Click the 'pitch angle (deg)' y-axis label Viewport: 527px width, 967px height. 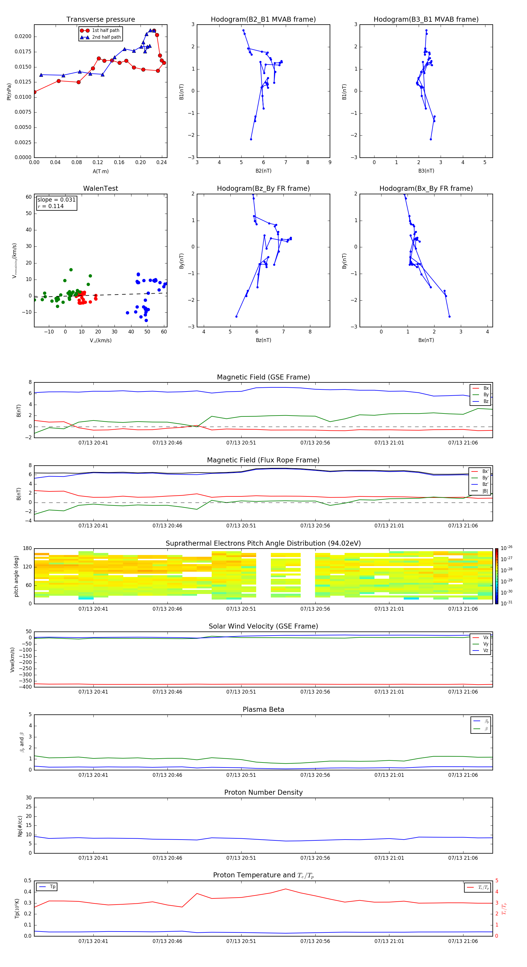pyautogui.click(x=16, y=576)
